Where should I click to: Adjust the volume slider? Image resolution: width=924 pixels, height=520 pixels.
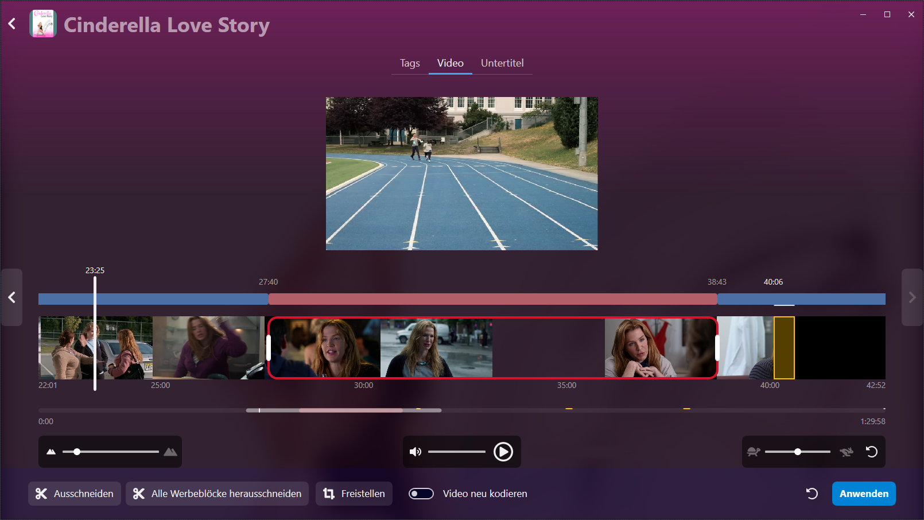tap(457, 452)
